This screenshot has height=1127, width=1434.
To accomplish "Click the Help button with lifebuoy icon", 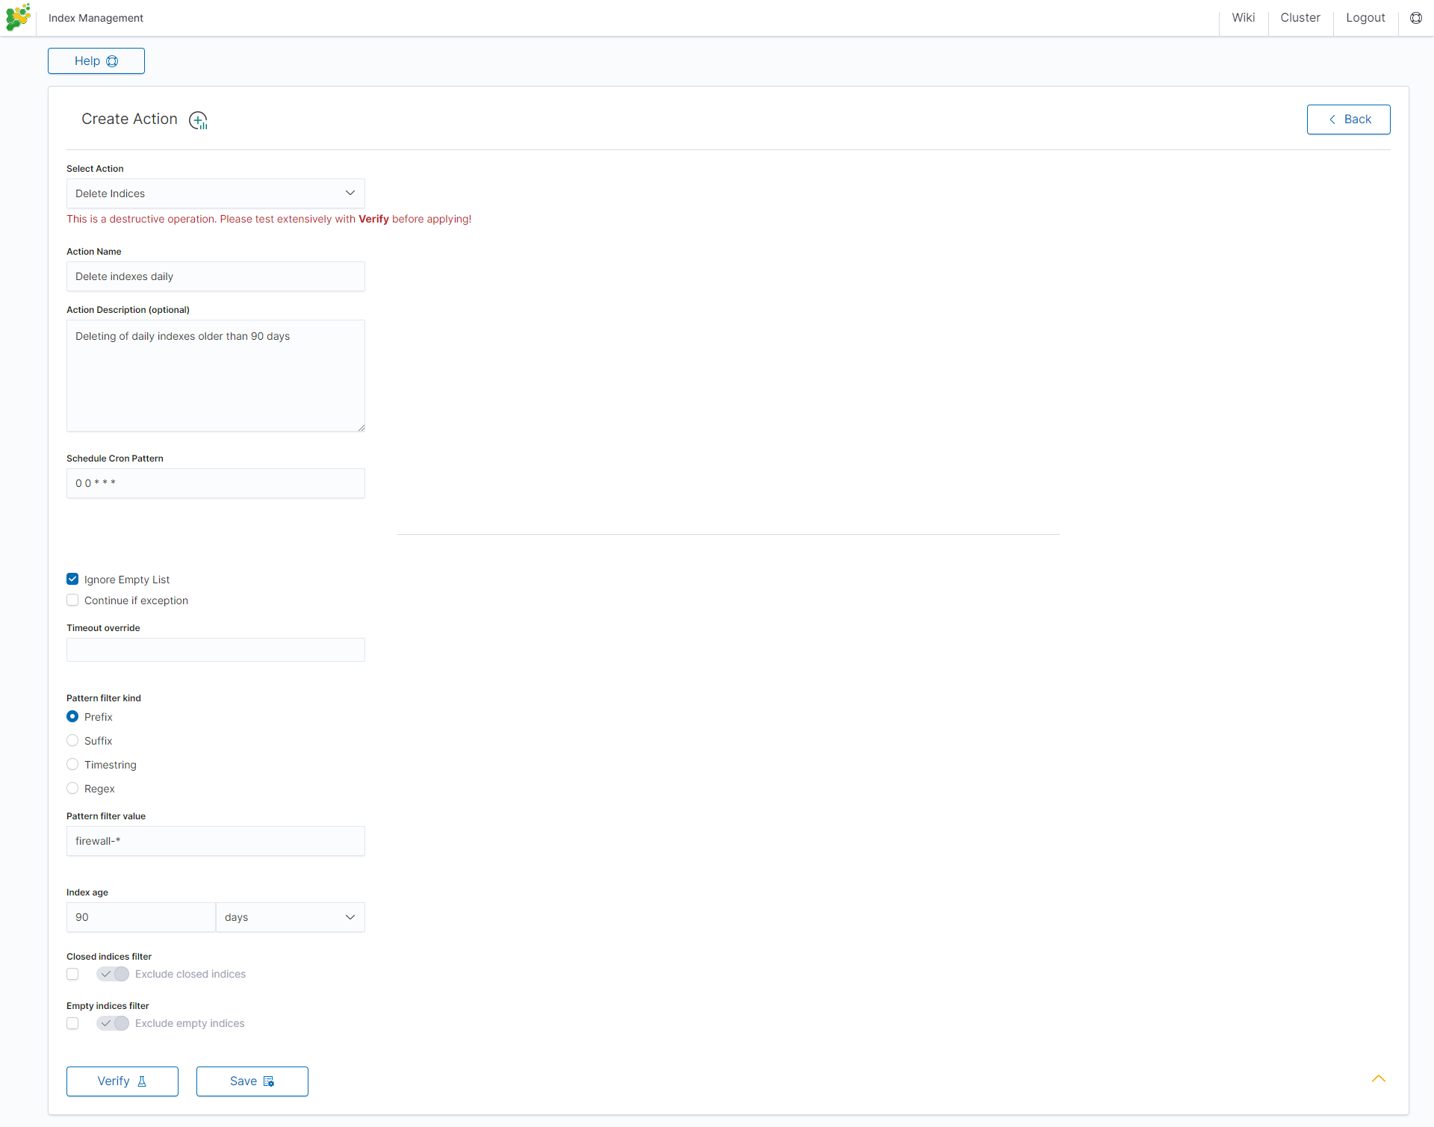I will click(96, 61).
